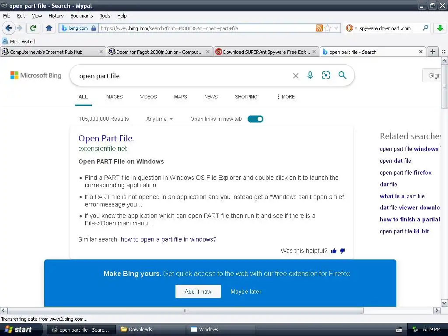Image resolution: width=448 pixels, height=336 pixels.
Task: Start voice search with microphone icon
Action: click(310, 75)
